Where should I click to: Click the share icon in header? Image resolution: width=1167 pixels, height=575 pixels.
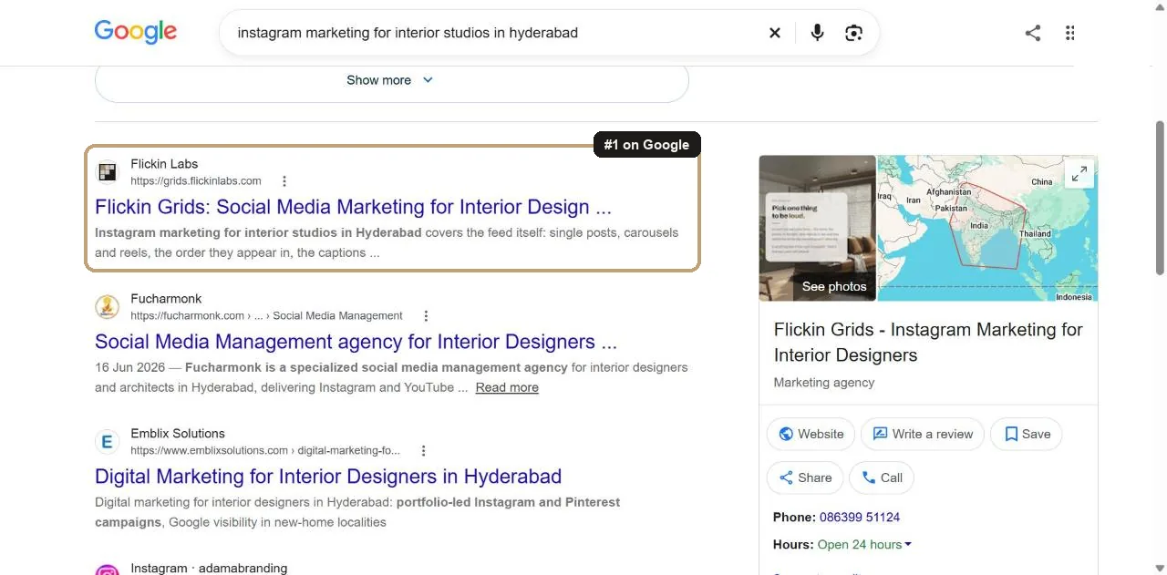(x=1033, y=33)
